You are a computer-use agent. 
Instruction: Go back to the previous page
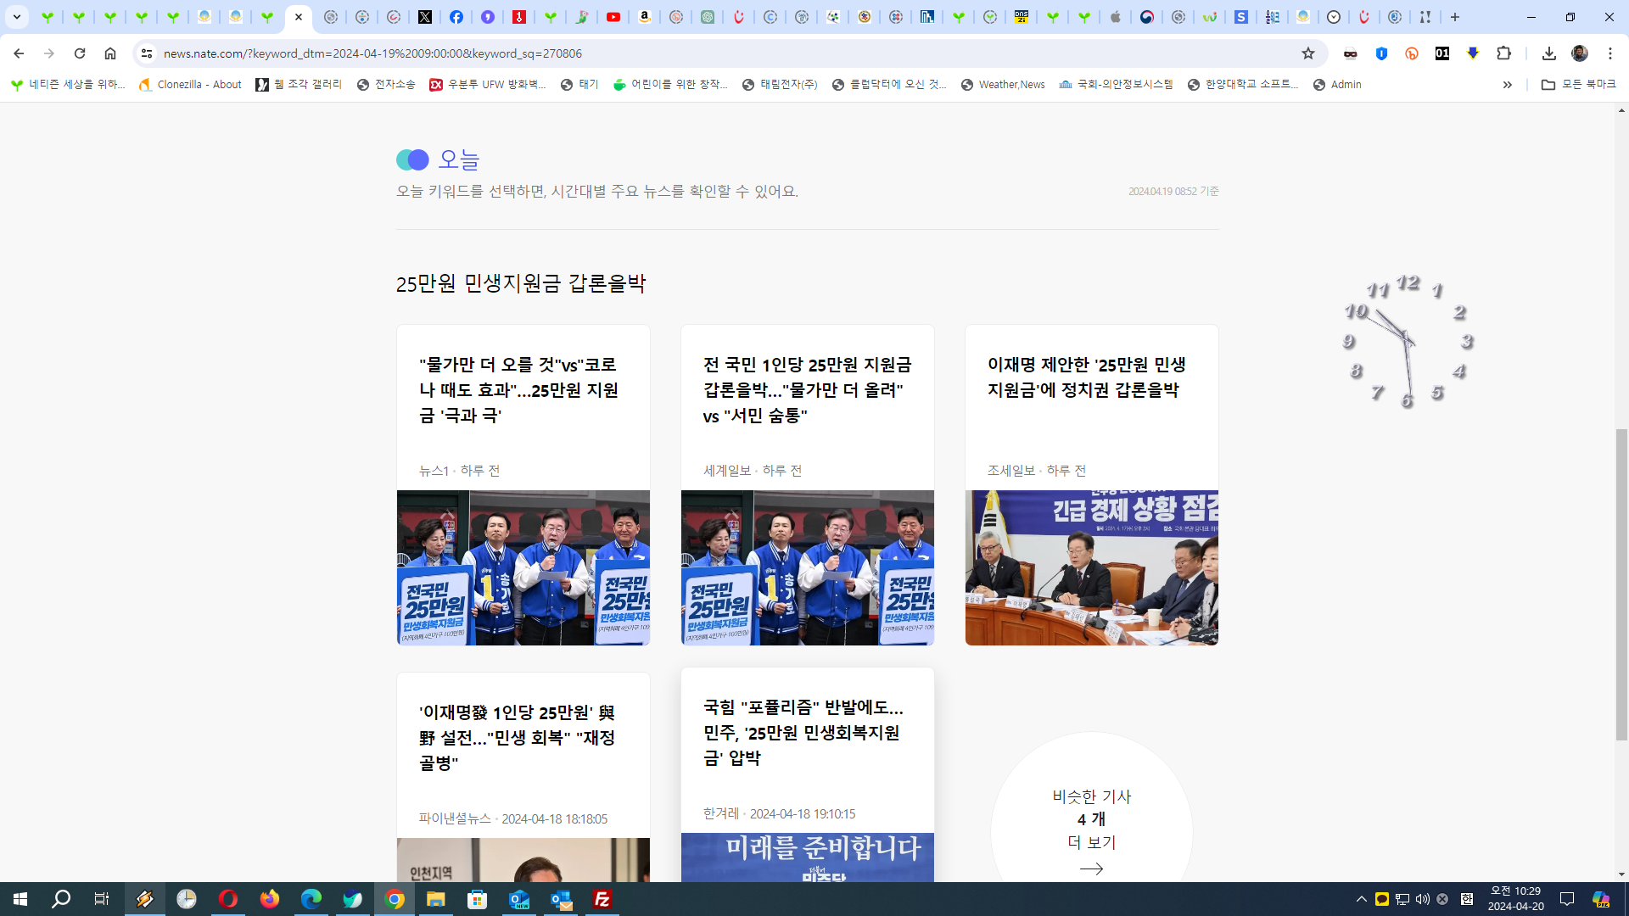click(x=19, y=53)
